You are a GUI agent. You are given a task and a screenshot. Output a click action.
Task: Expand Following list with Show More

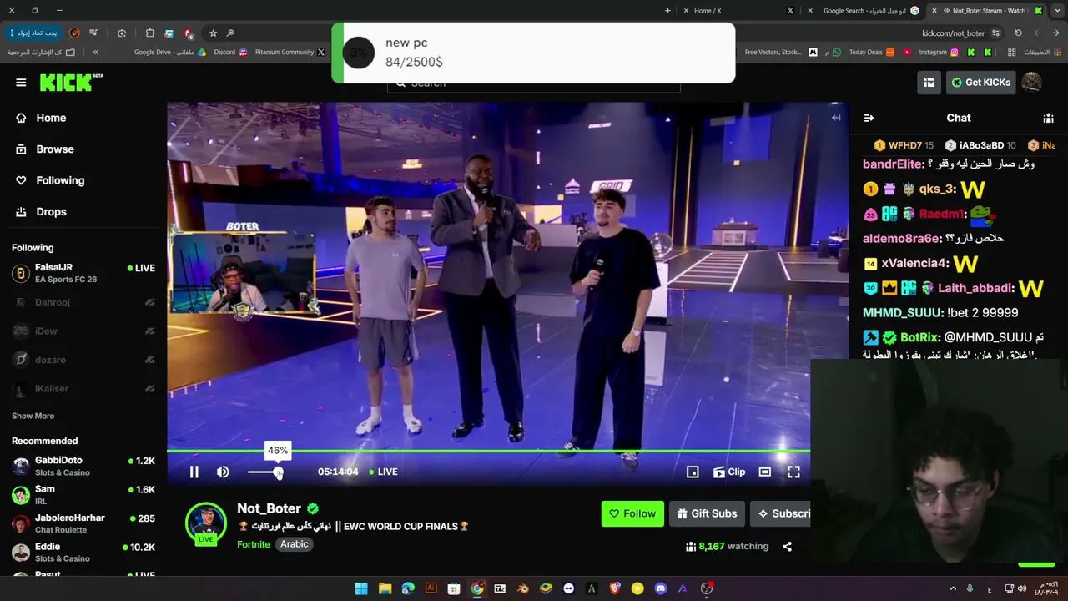tap(33, 416)
